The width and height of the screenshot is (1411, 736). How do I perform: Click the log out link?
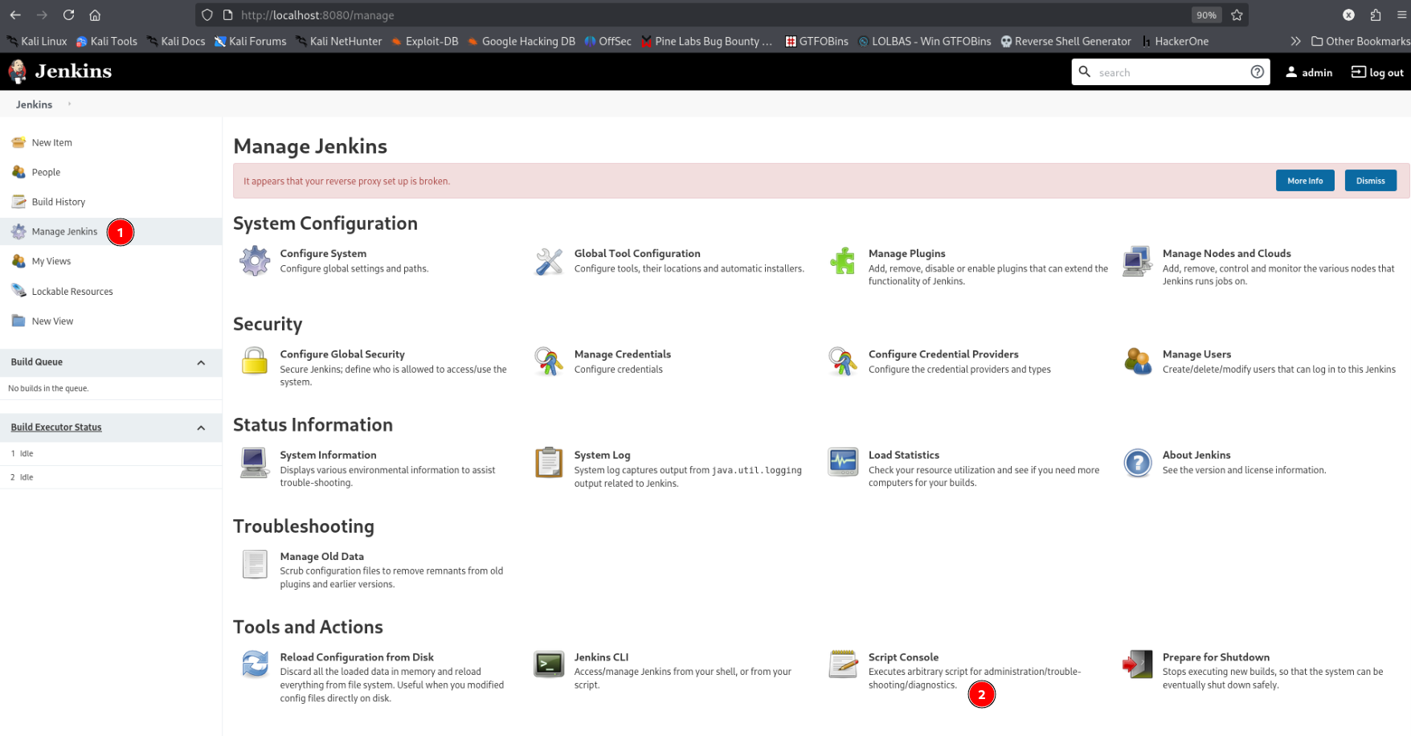point(1377,72)
